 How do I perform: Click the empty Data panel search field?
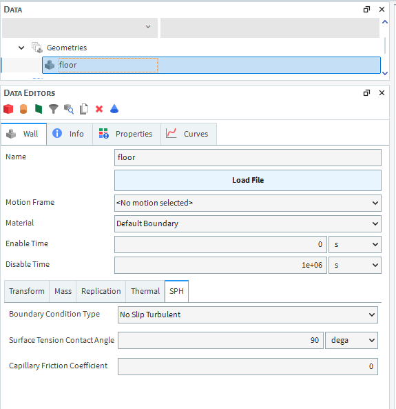click(270, 28)
